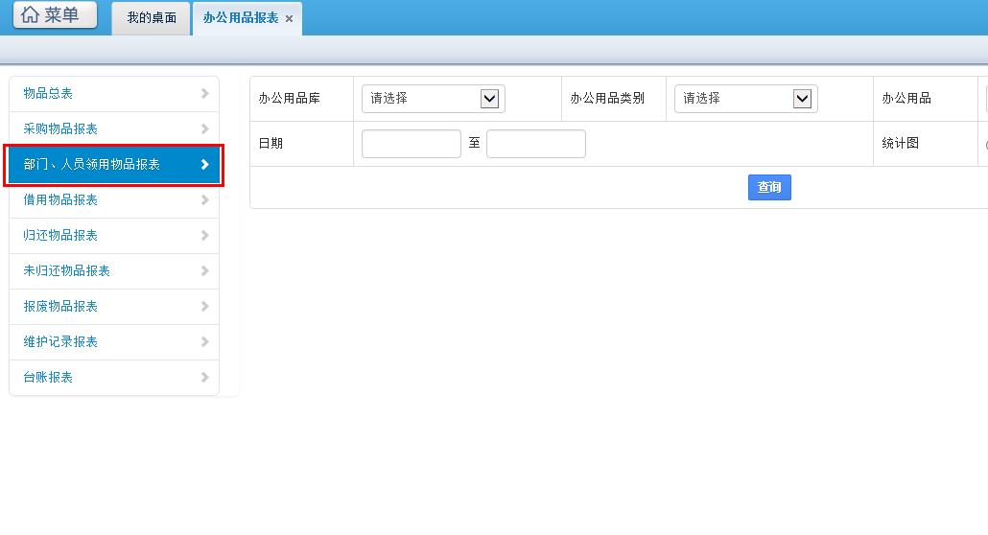Click chevron icon next to 物品总表
Viewport: 988px width, 535px height.
tap(204, 94)
